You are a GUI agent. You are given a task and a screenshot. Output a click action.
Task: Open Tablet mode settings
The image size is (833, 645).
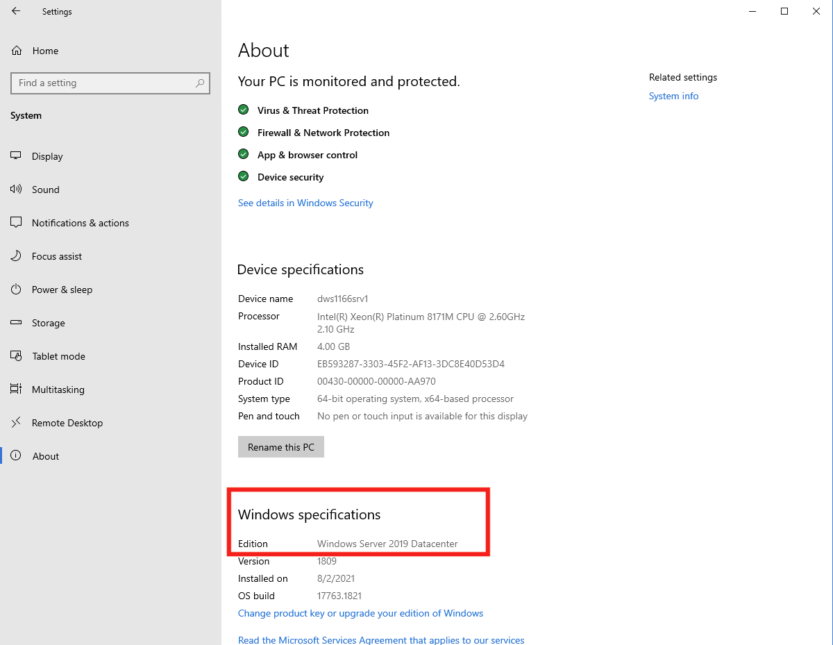[110, 356]
